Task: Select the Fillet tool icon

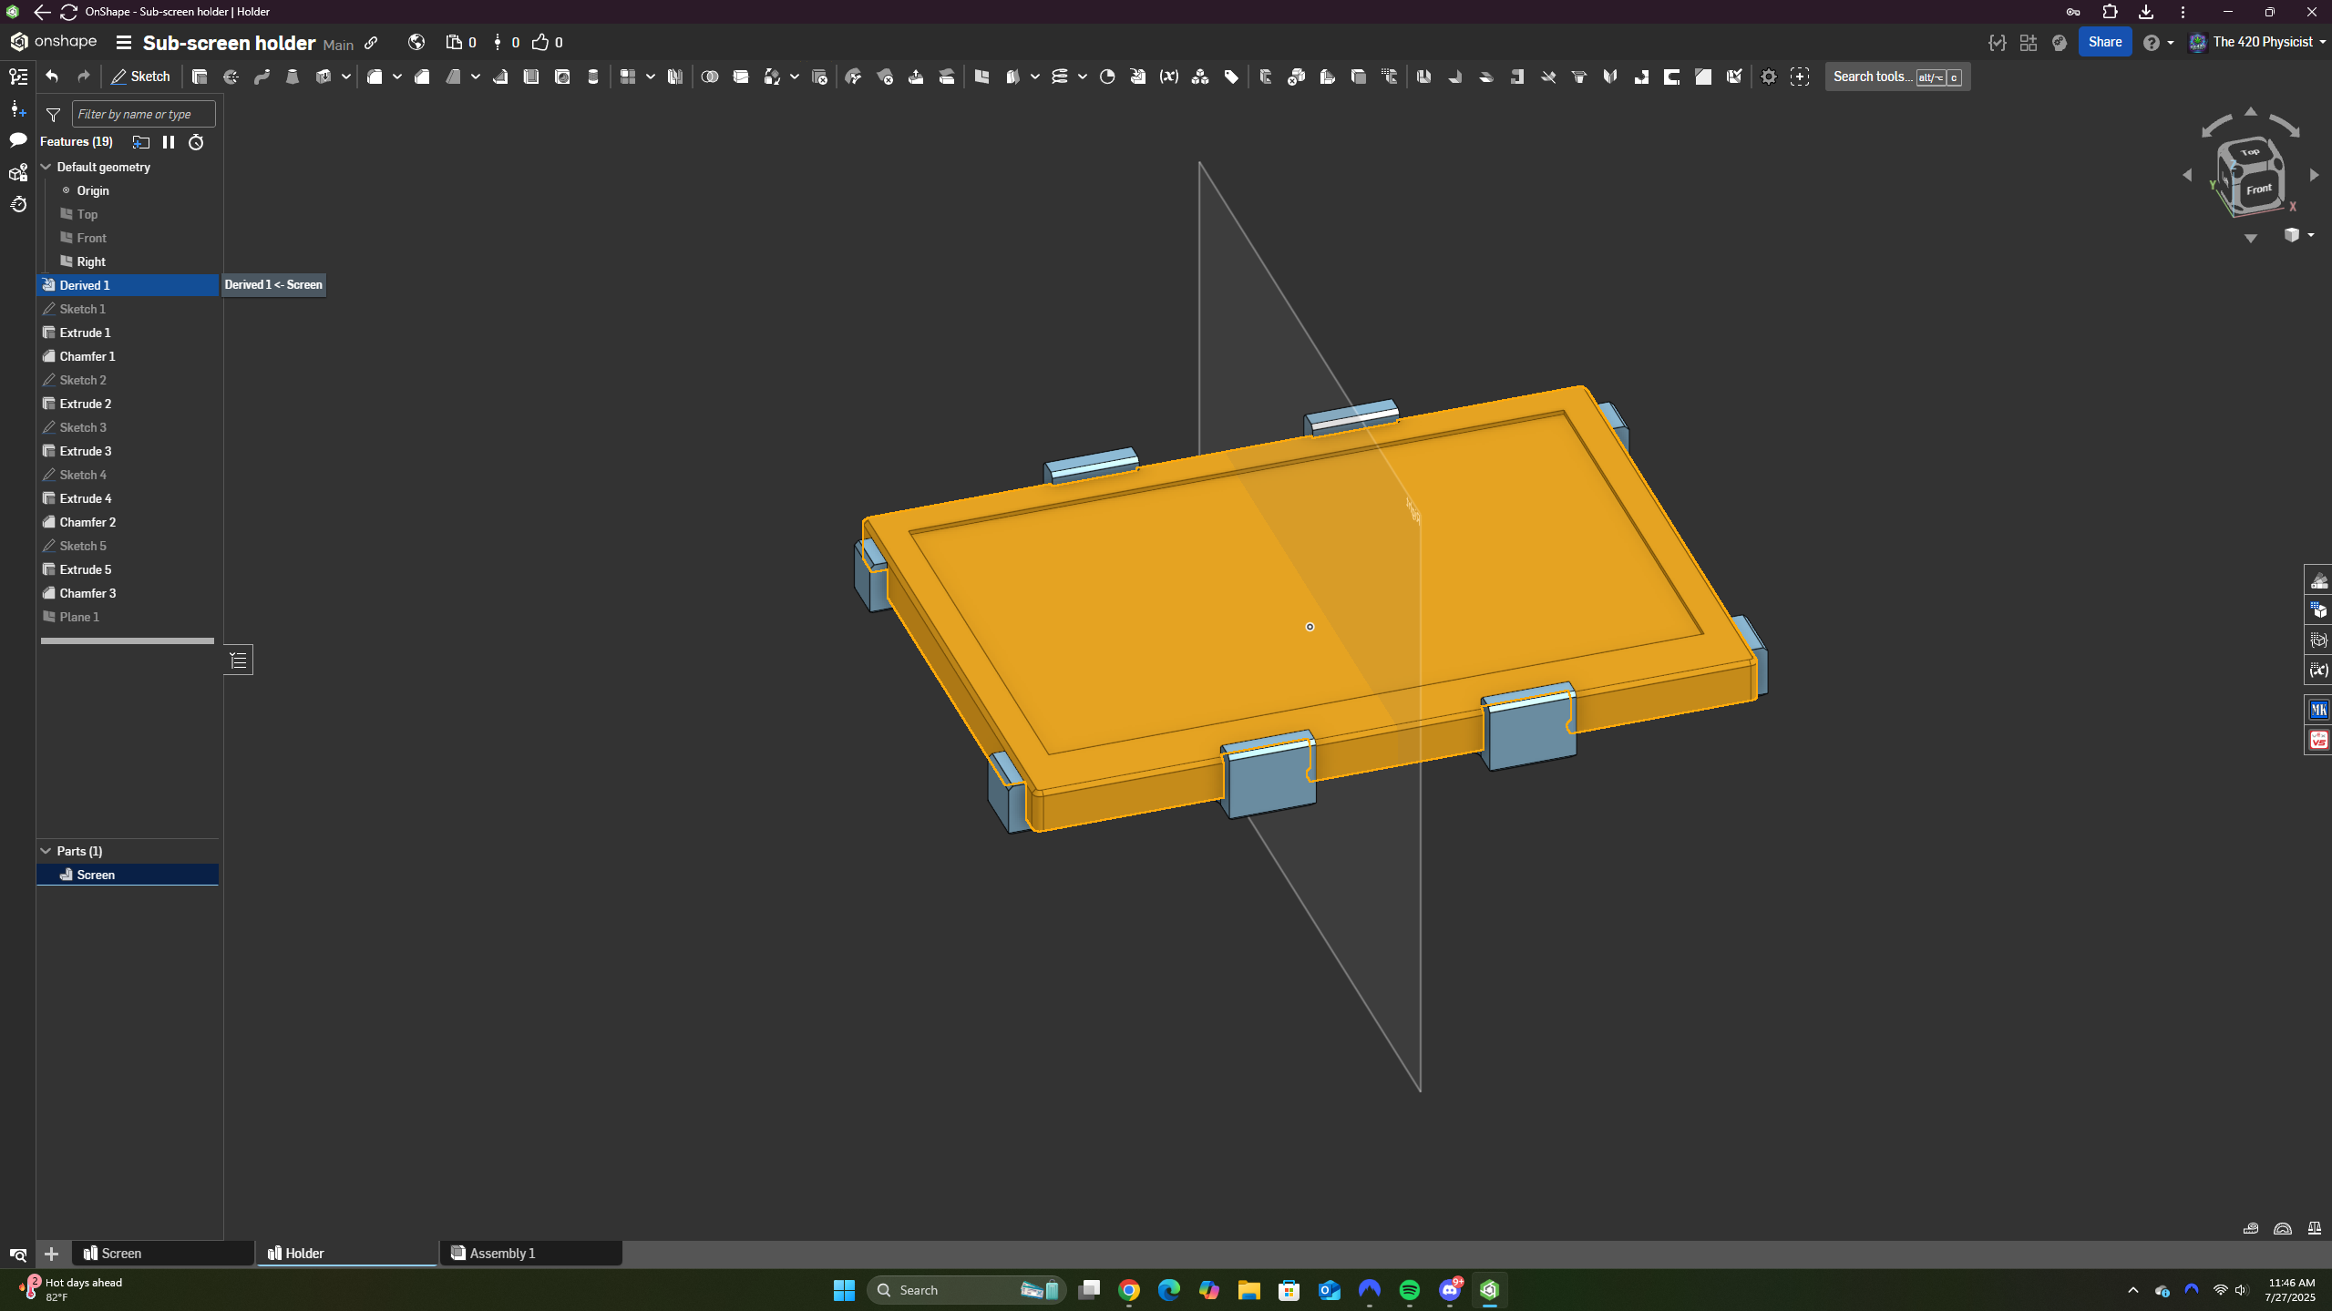Action: click(375, 77)
